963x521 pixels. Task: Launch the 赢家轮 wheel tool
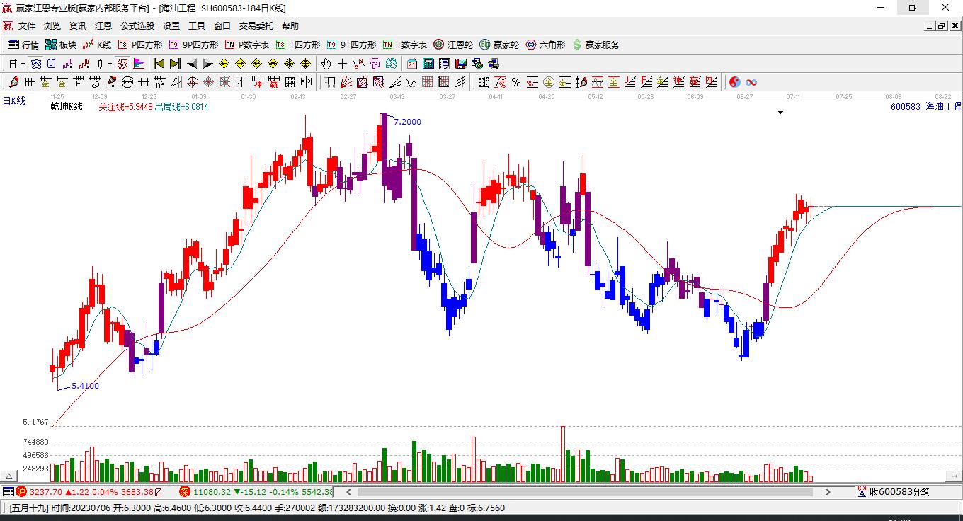tap(499, 45)
